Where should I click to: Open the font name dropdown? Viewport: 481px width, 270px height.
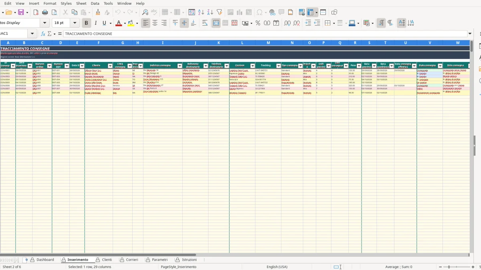45,23
